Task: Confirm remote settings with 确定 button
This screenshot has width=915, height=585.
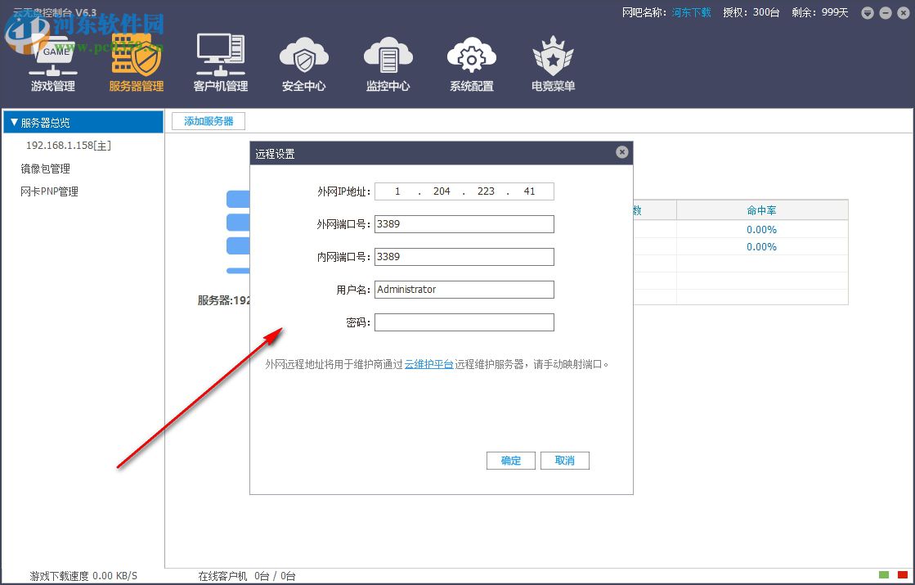Action: 510,460
